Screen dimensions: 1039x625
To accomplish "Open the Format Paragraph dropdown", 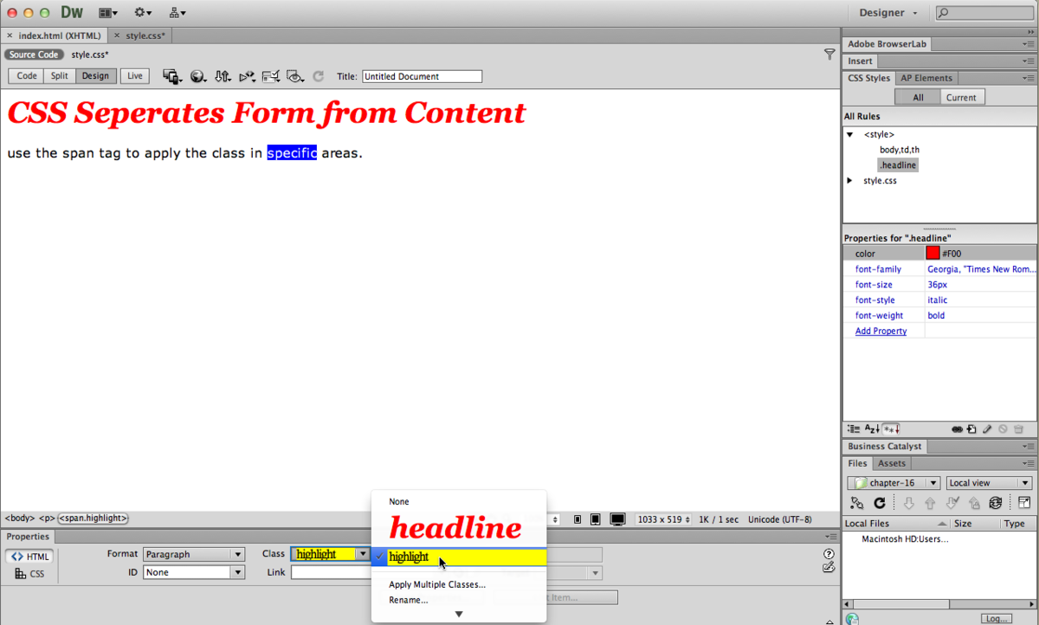I will pyautogui.click(x=194, y=554).
